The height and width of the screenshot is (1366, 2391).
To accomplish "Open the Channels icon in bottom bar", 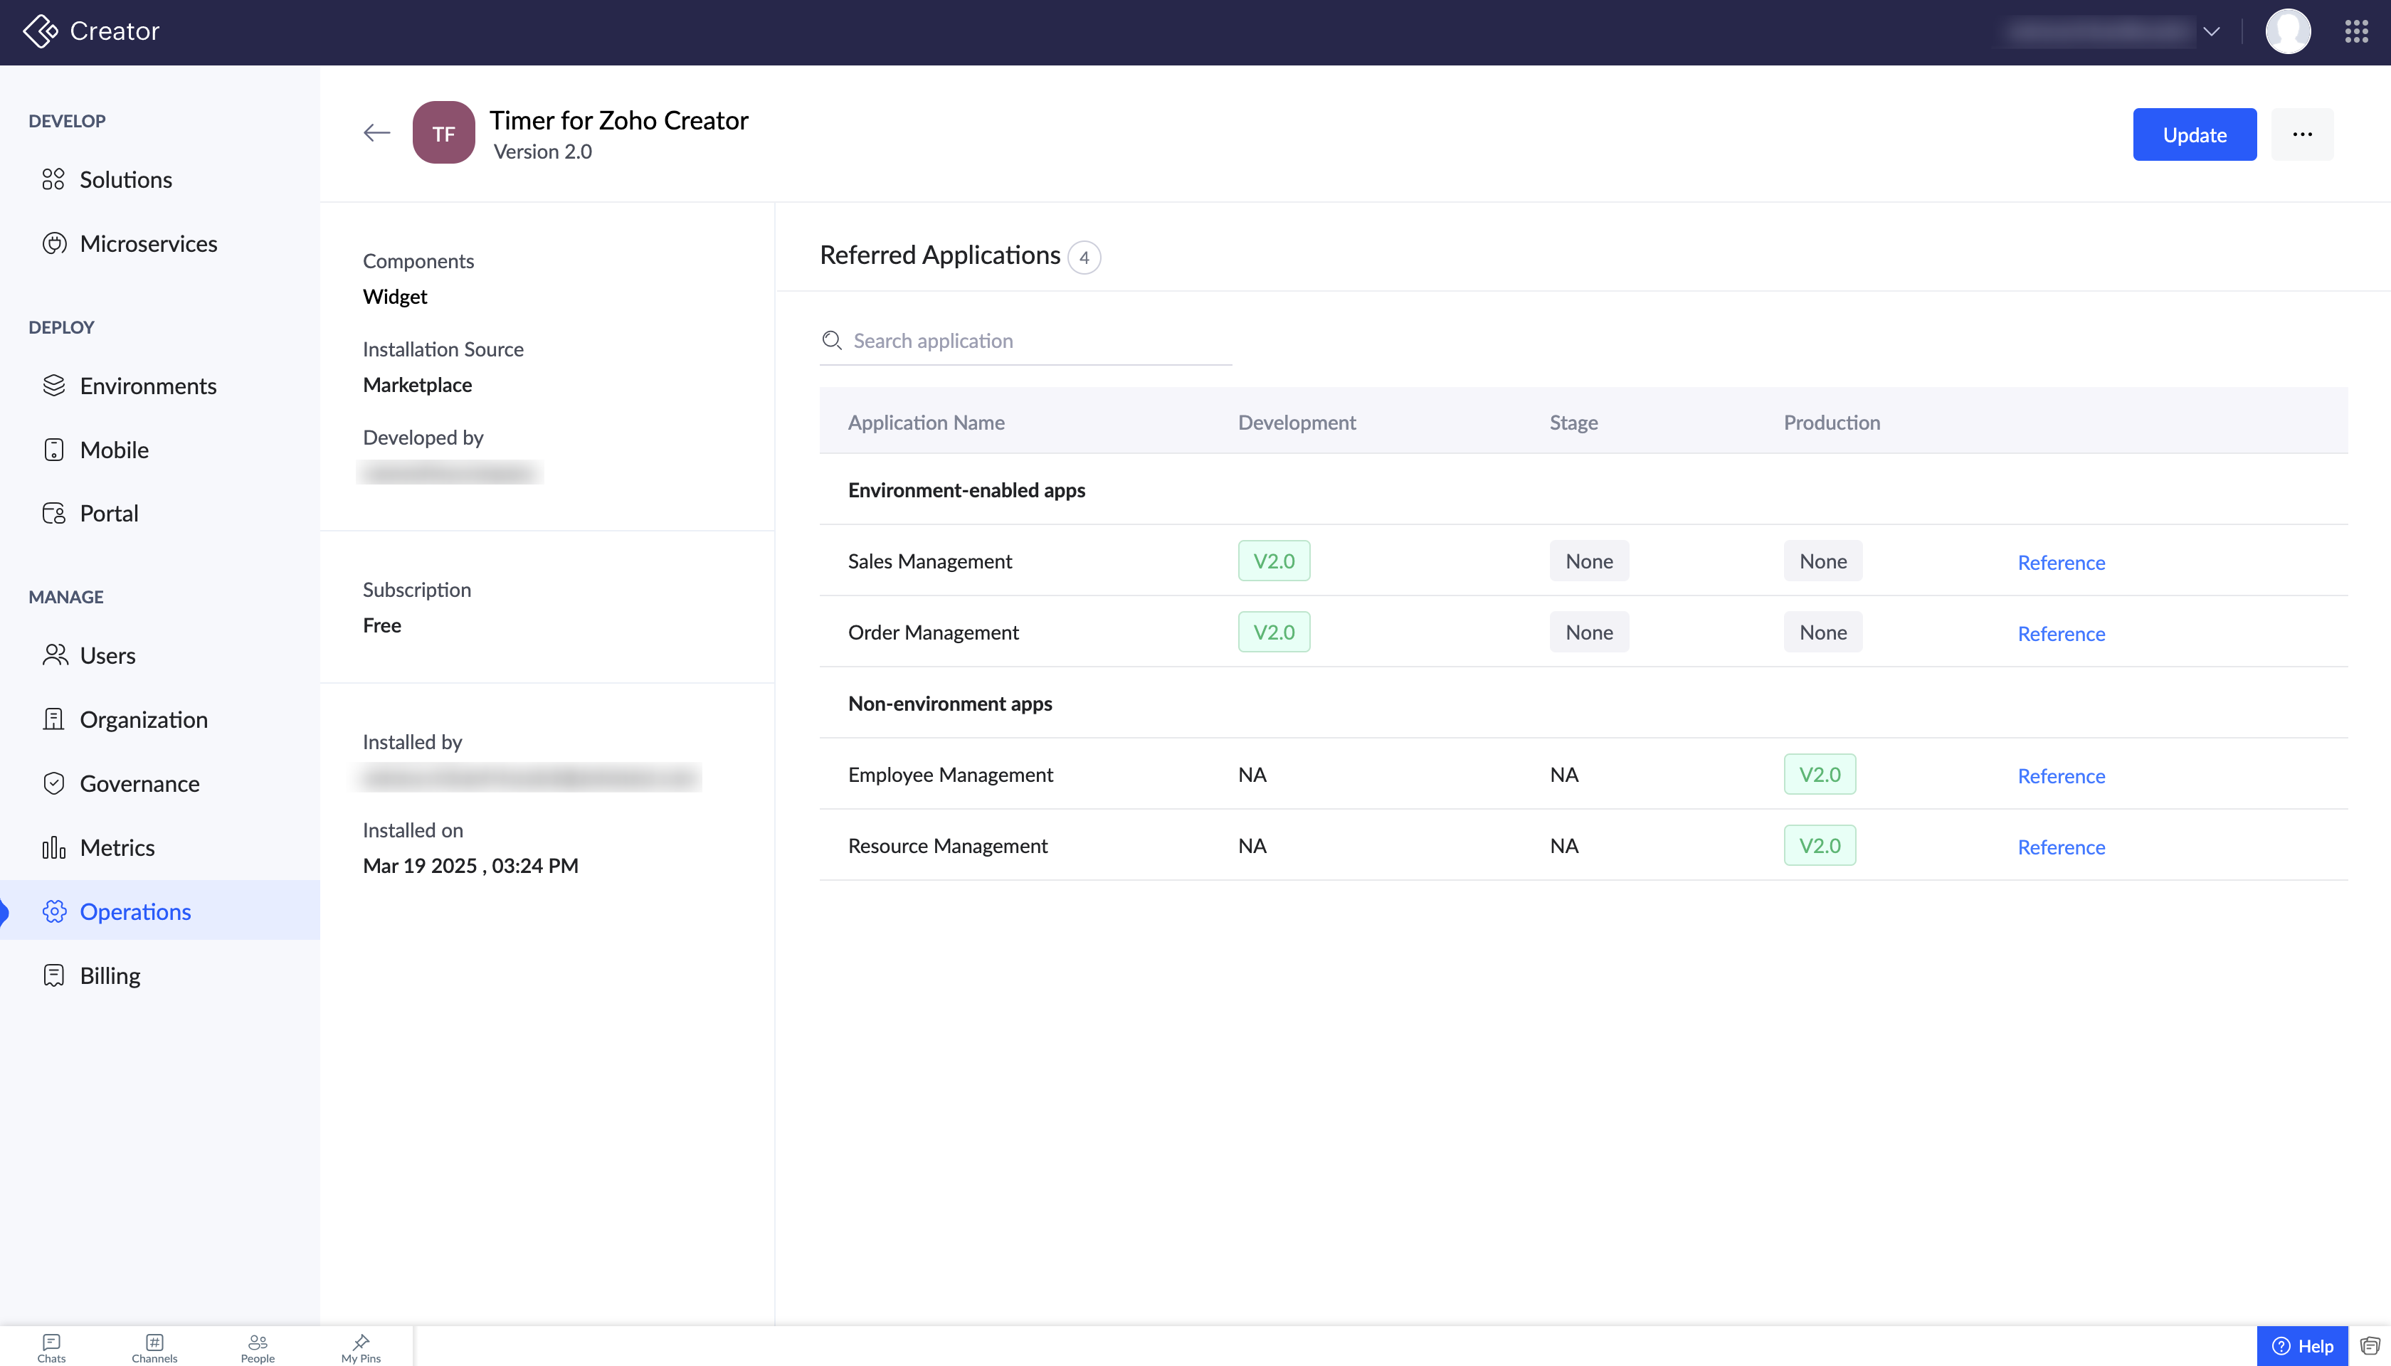I will point(154,1348).
